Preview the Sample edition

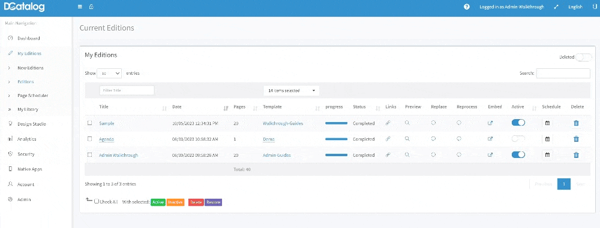pos(407,123)
